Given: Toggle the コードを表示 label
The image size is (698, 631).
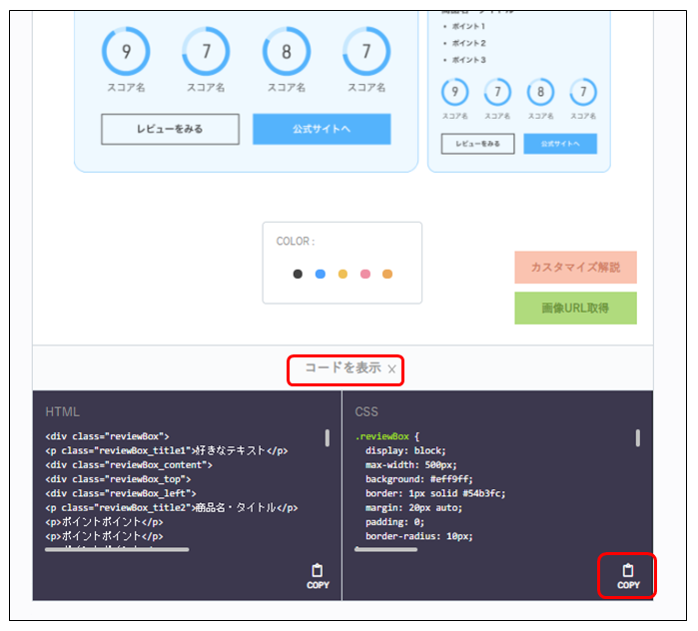Looking at the screenshot, I should (343, 368).
